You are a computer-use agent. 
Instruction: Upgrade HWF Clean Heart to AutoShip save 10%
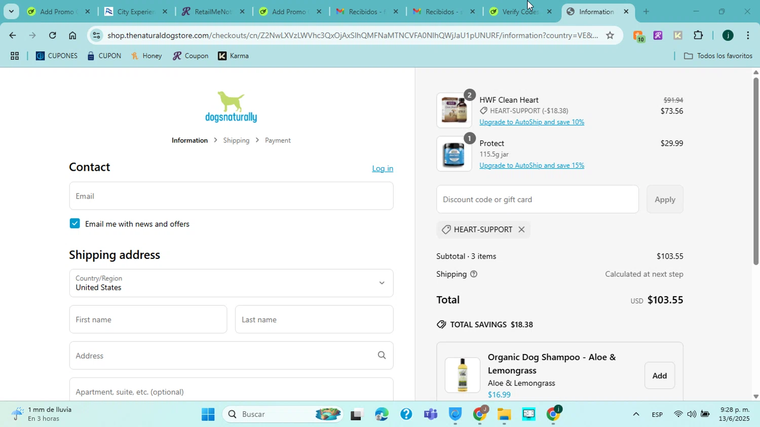pyautogui.click(x=531, y=122)
